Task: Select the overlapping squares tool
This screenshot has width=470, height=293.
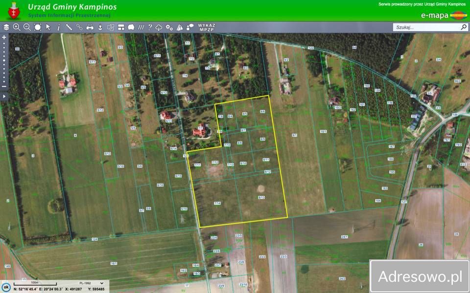Action: (111, 27)
